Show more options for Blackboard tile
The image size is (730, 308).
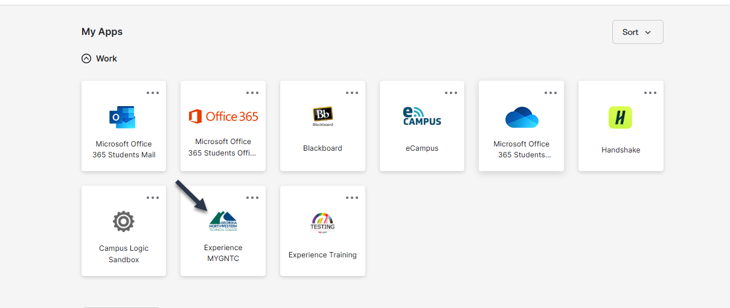352,93
